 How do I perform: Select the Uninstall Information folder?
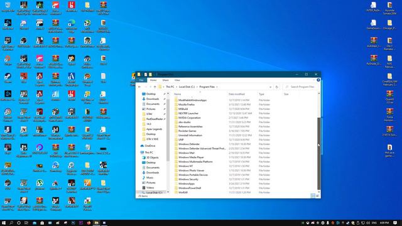point(190,136)
